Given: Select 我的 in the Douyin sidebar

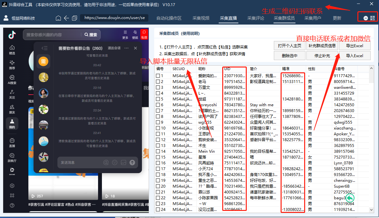Looking at the screenshot, I should click(x=12, y=124).
